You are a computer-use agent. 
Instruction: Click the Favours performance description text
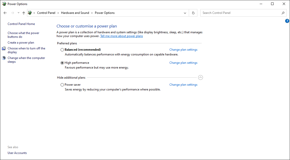pyautogui.click(x=97, y=68)
